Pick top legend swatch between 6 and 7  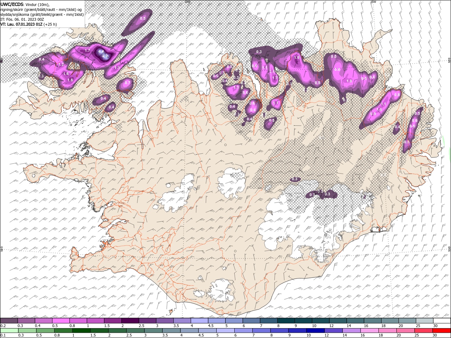(x=251, y=321)
